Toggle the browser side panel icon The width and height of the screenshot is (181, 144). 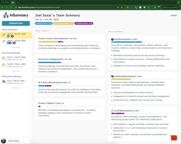[x=155, y=7]
